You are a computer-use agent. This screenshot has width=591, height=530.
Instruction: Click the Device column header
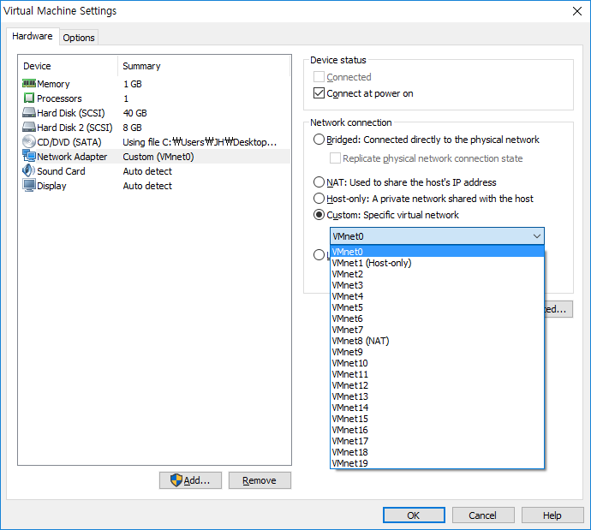(x=69, y=66)
